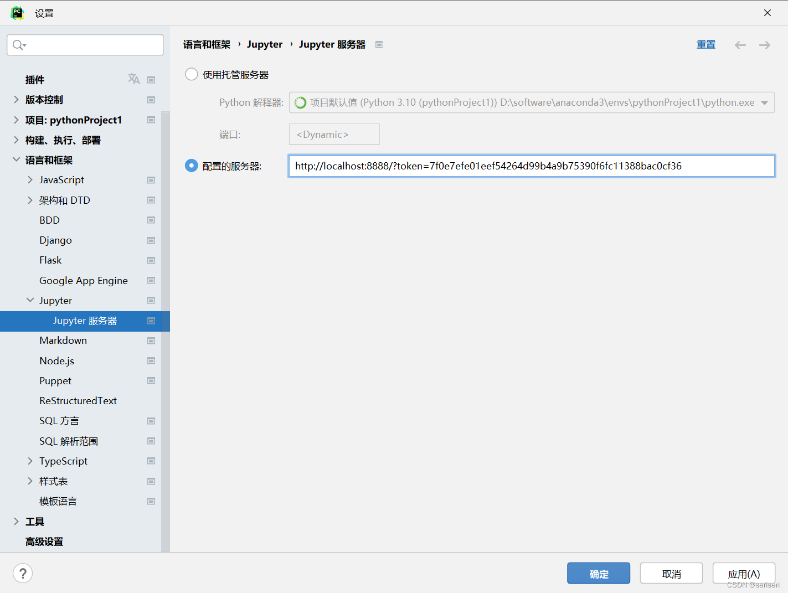Click the configured server URL field
The height and width of the screenshot is (593, 788).
coord(532,166)
